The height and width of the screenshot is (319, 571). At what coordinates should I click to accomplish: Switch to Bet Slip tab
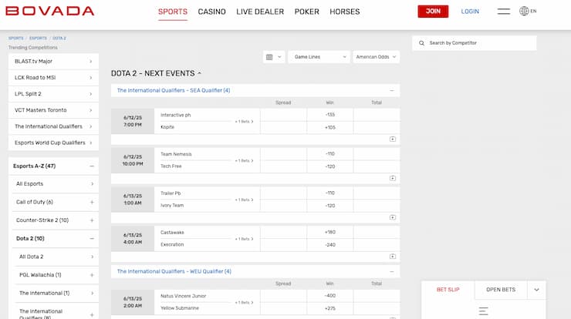448,290
